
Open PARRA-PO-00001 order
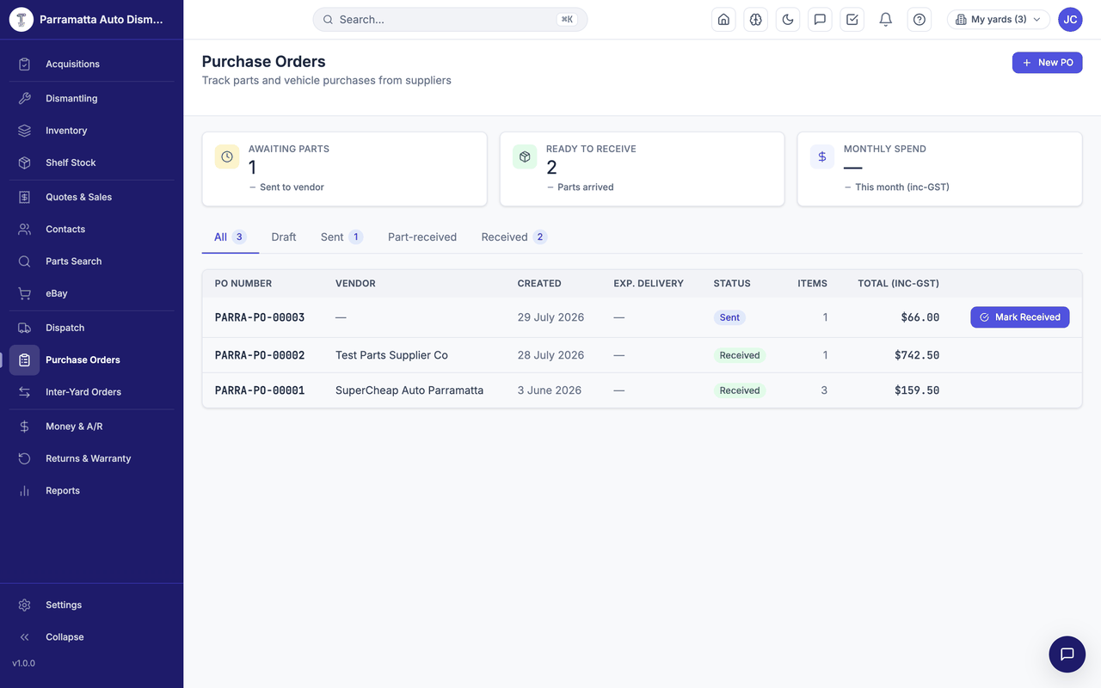pos(260,390)
